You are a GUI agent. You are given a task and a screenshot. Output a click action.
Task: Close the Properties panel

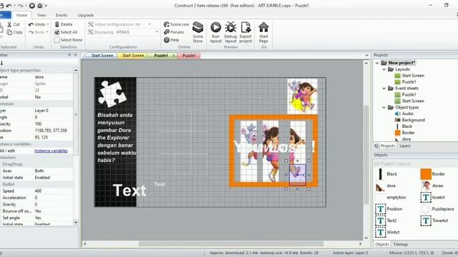pyautogui.click(x=75, y=55)
